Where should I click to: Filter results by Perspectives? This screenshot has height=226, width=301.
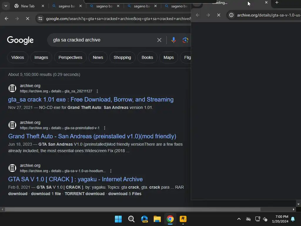click(x=70, y=57)
